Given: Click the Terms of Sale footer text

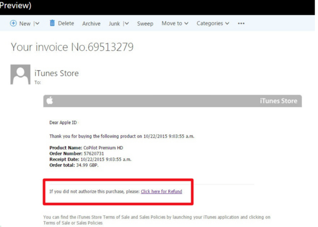Looking at the screenshot, I should [x=157, y=220].
